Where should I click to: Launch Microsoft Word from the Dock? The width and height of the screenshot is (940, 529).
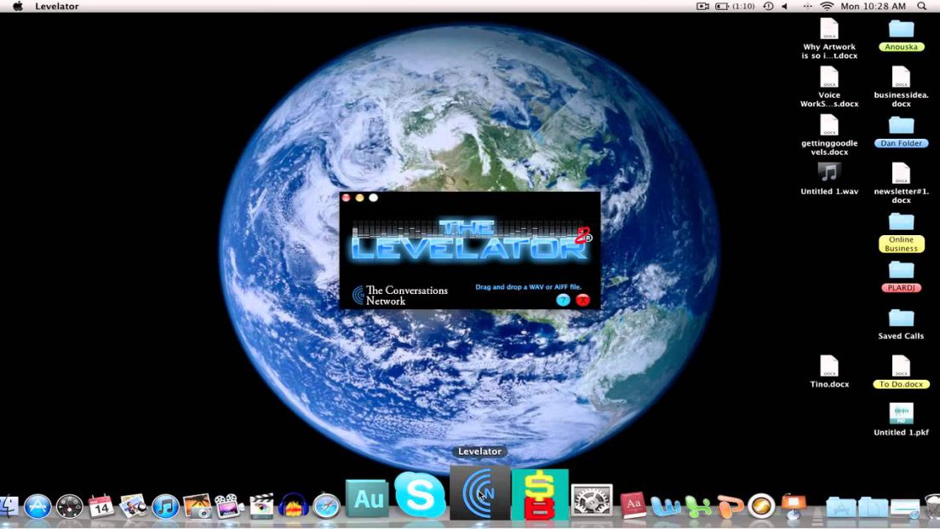[665, 507]
